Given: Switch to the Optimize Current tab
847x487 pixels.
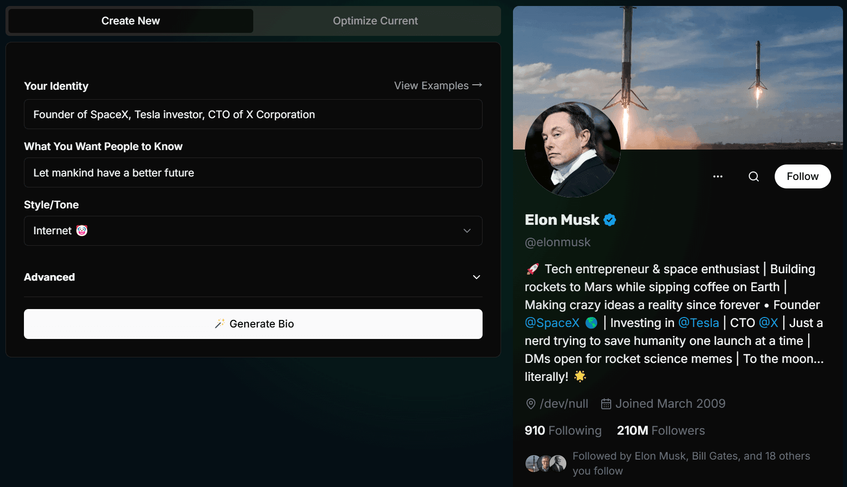Looking at the screenshot, I should coord(375,21).
